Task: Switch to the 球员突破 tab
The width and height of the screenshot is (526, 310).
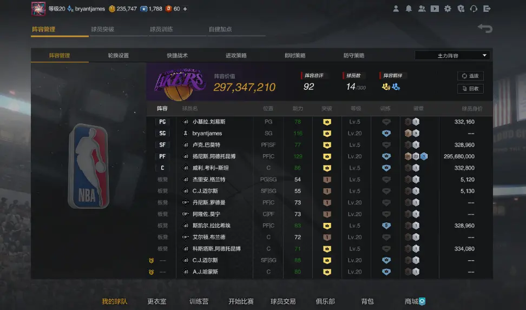Action: pos(103,29)
